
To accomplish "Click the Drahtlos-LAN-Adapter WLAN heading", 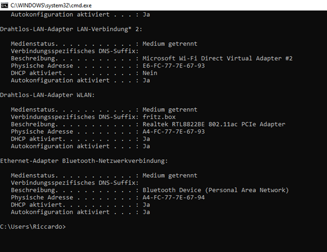I will pyautogui.click(x=48, y=95).
